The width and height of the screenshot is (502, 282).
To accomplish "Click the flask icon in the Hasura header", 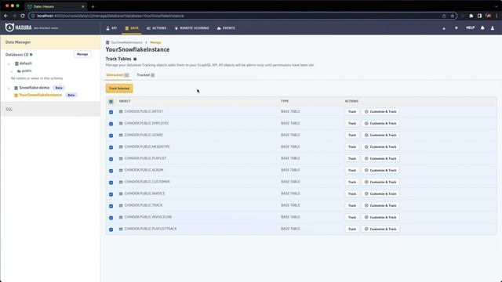I will [x=444, y=28].
